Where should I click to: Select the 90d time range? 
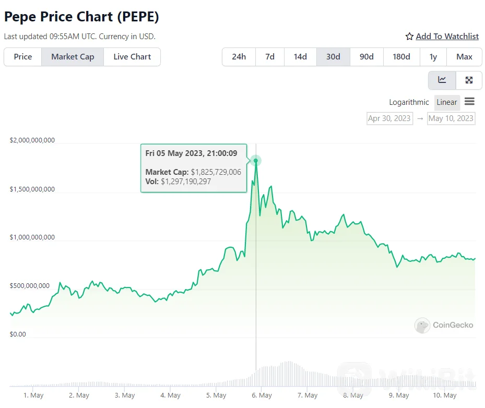[x=366, y=57]
